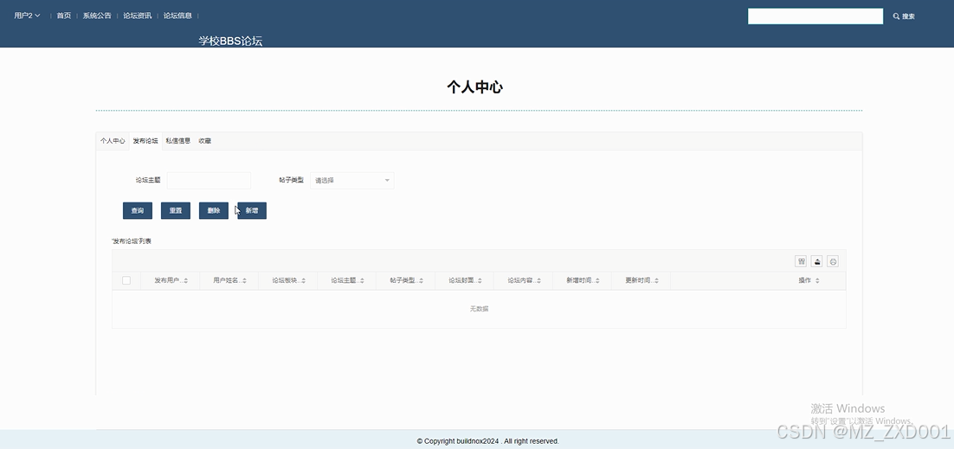The image size is (954, 449).
Task: Switch to the 收藏 tab
Action: tap(204, 141)
